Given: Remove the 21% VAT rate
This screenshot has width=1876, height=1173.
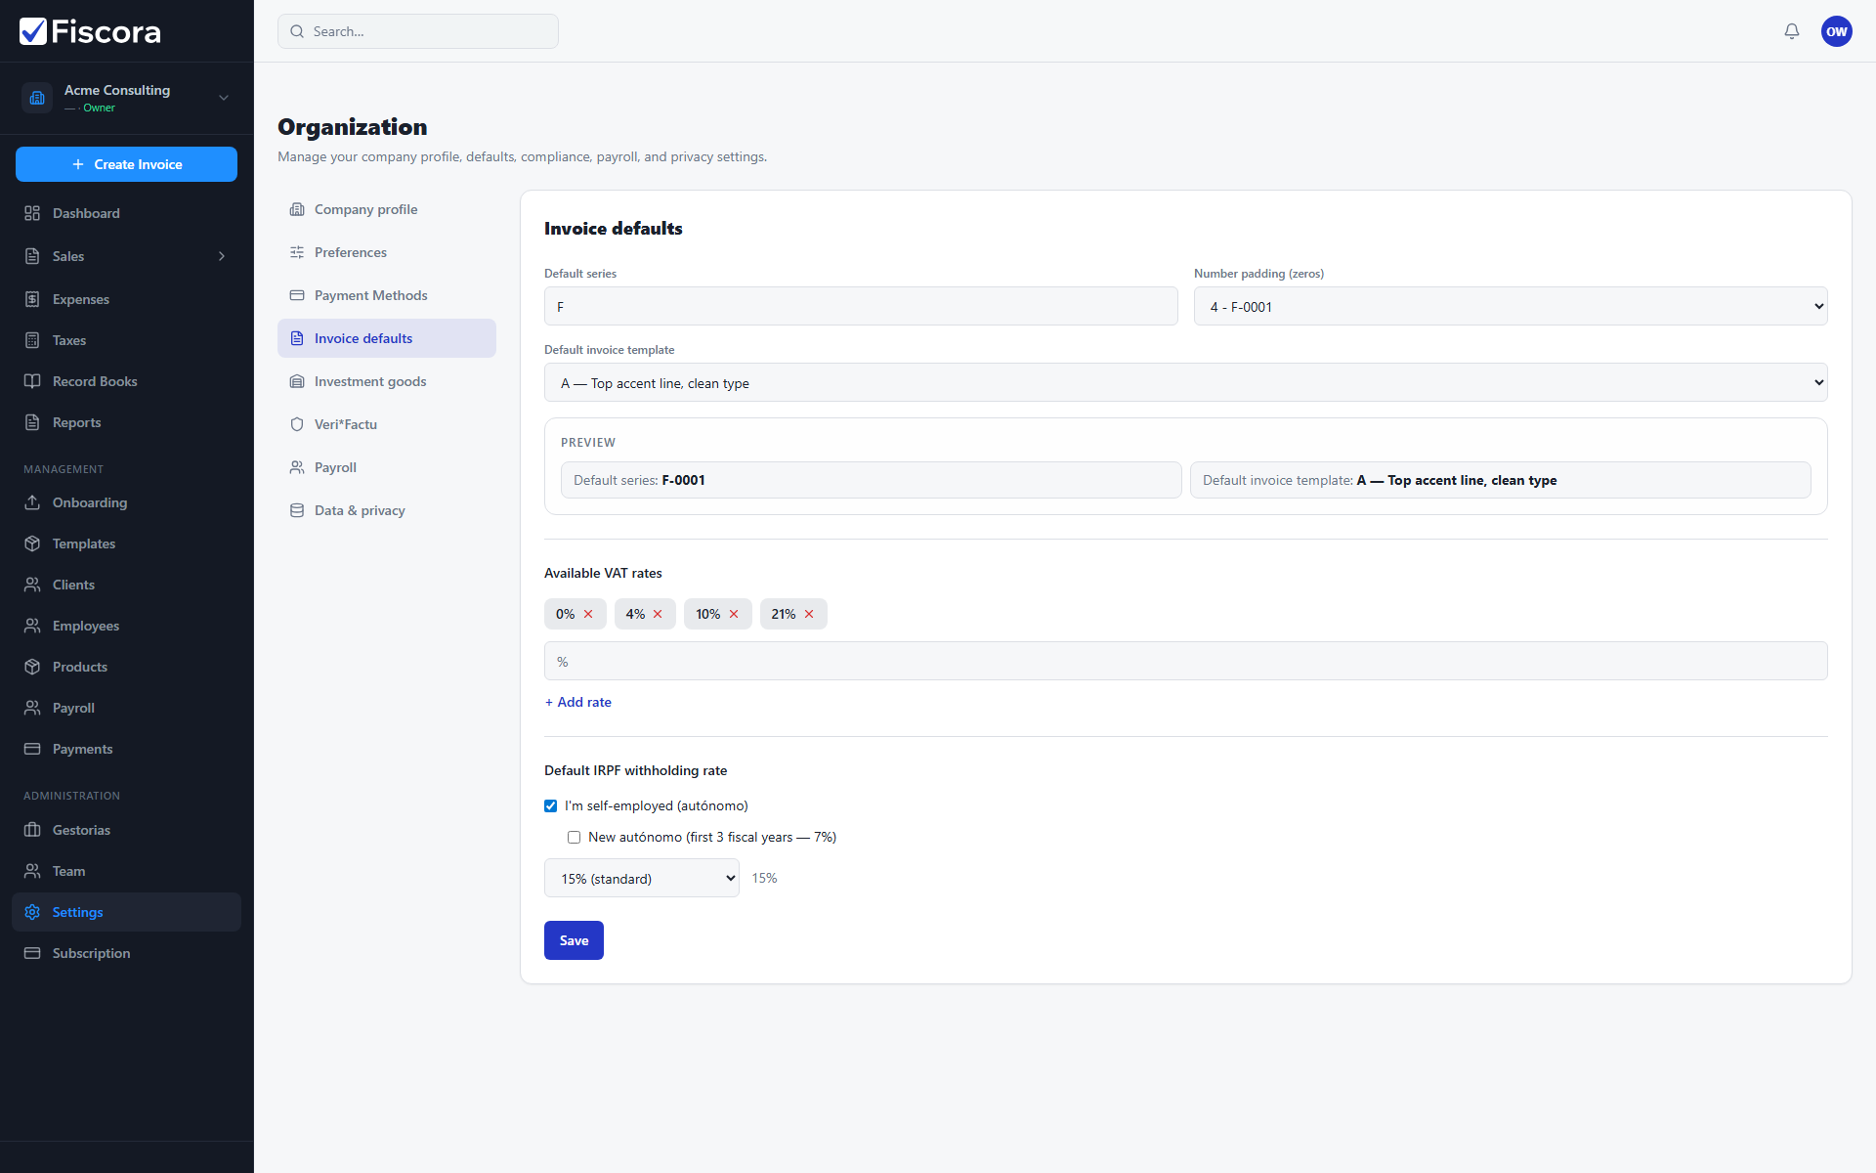Looking at the screenshot, I should coord(809,614).
